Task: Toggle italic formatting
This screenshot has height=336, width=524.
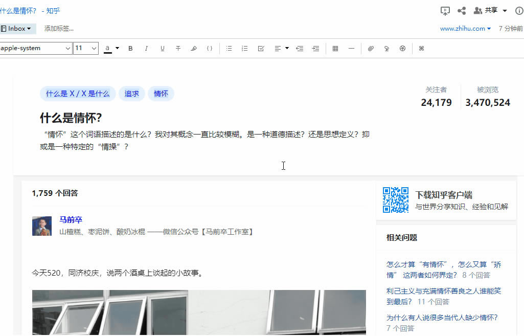Action: pos(146,49)
